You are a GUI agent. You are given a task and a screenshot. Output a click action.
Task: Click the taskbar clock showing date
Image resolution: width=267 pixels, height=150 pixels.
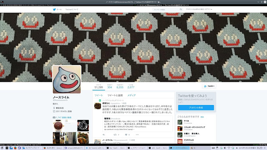coord(251,148)
